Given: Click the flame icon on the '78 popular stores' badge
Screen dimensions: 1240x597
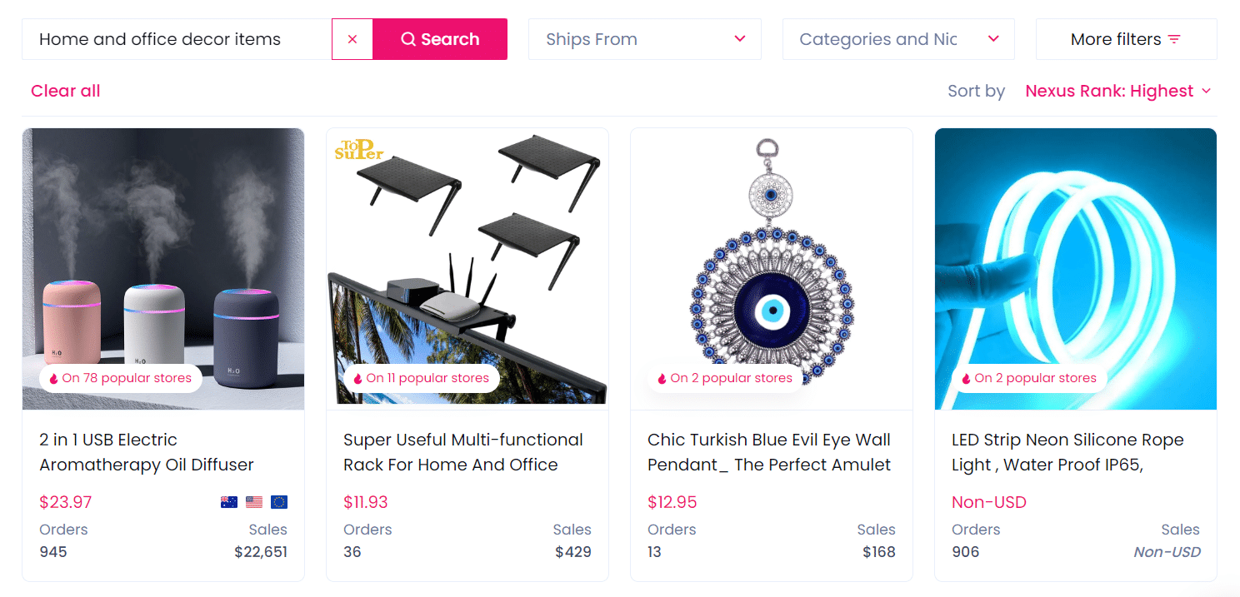Looking at the screenshot, I should (x=53, y=379).
